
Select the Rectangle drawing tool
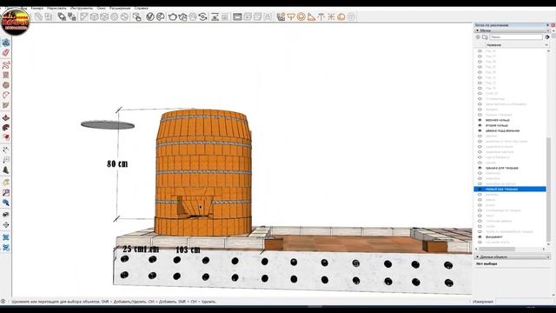point(6,76)
